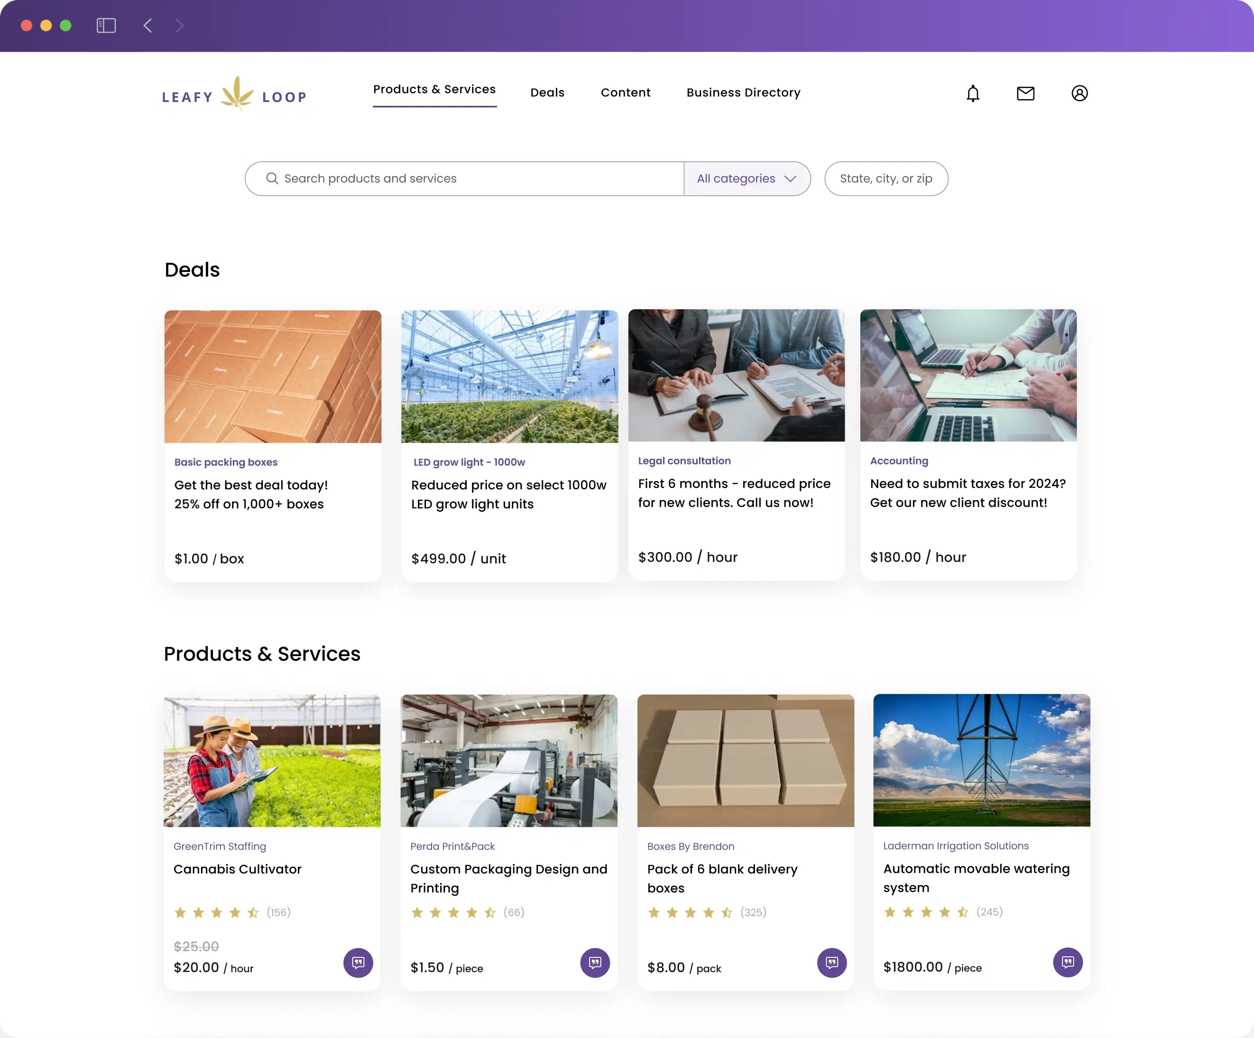Viewport: 1254px width, 1038px height.
Task: Open the Business Directory tab
Action: pyautogui.click(x=743, y=93)
